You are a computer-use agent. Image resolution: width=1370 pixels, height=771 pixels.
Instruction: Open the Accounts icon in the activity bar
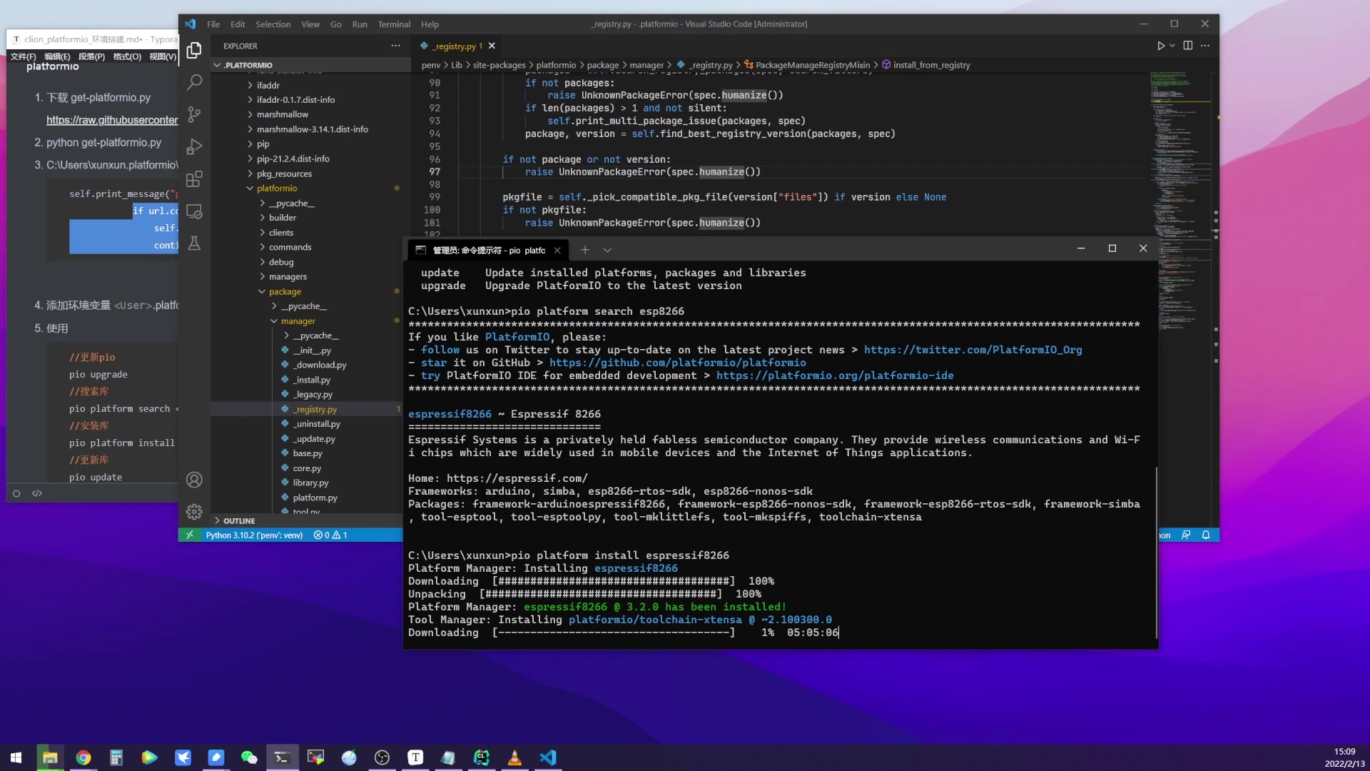pyautogui.click(x=194, y=479)
